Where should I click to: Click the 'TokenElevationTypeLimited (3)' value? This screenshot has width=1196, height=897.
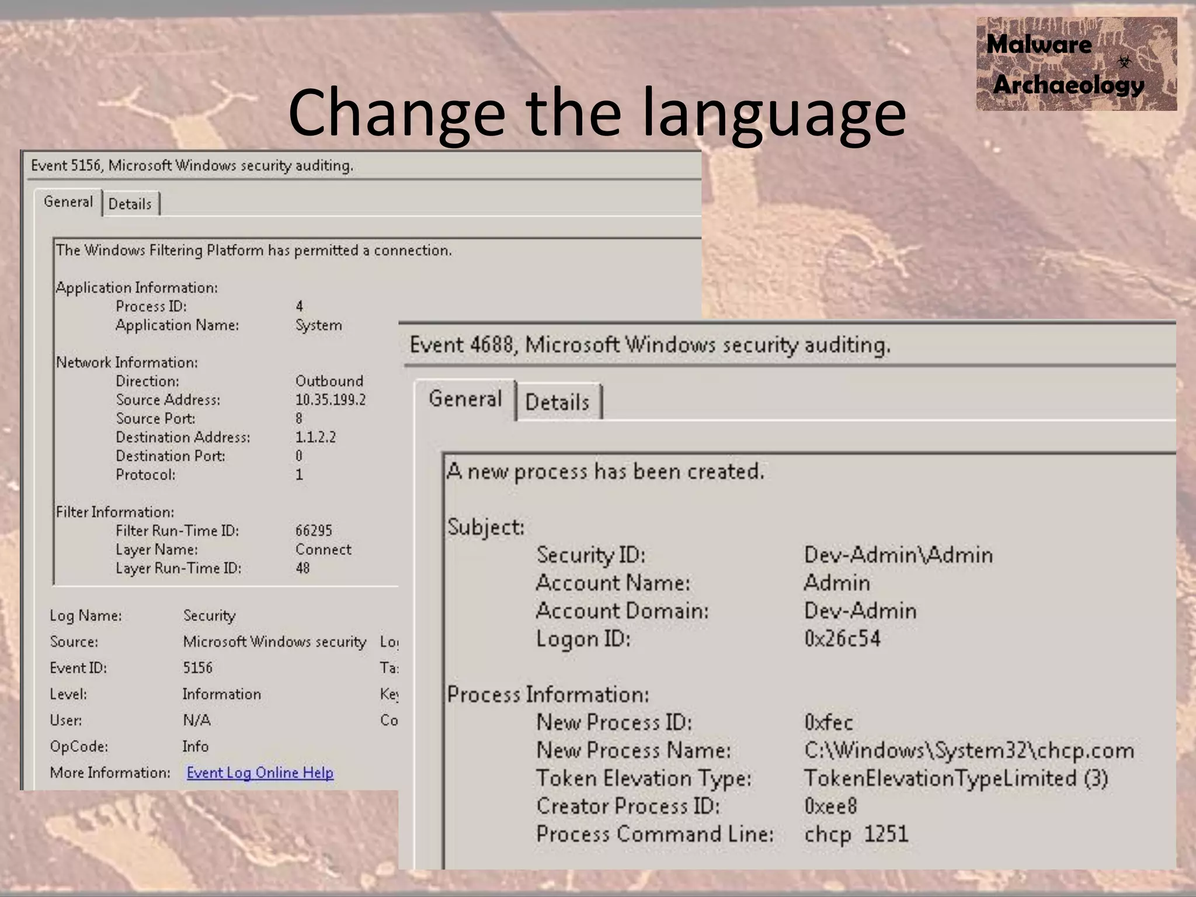pyautogui.click(x=956, y=778)
